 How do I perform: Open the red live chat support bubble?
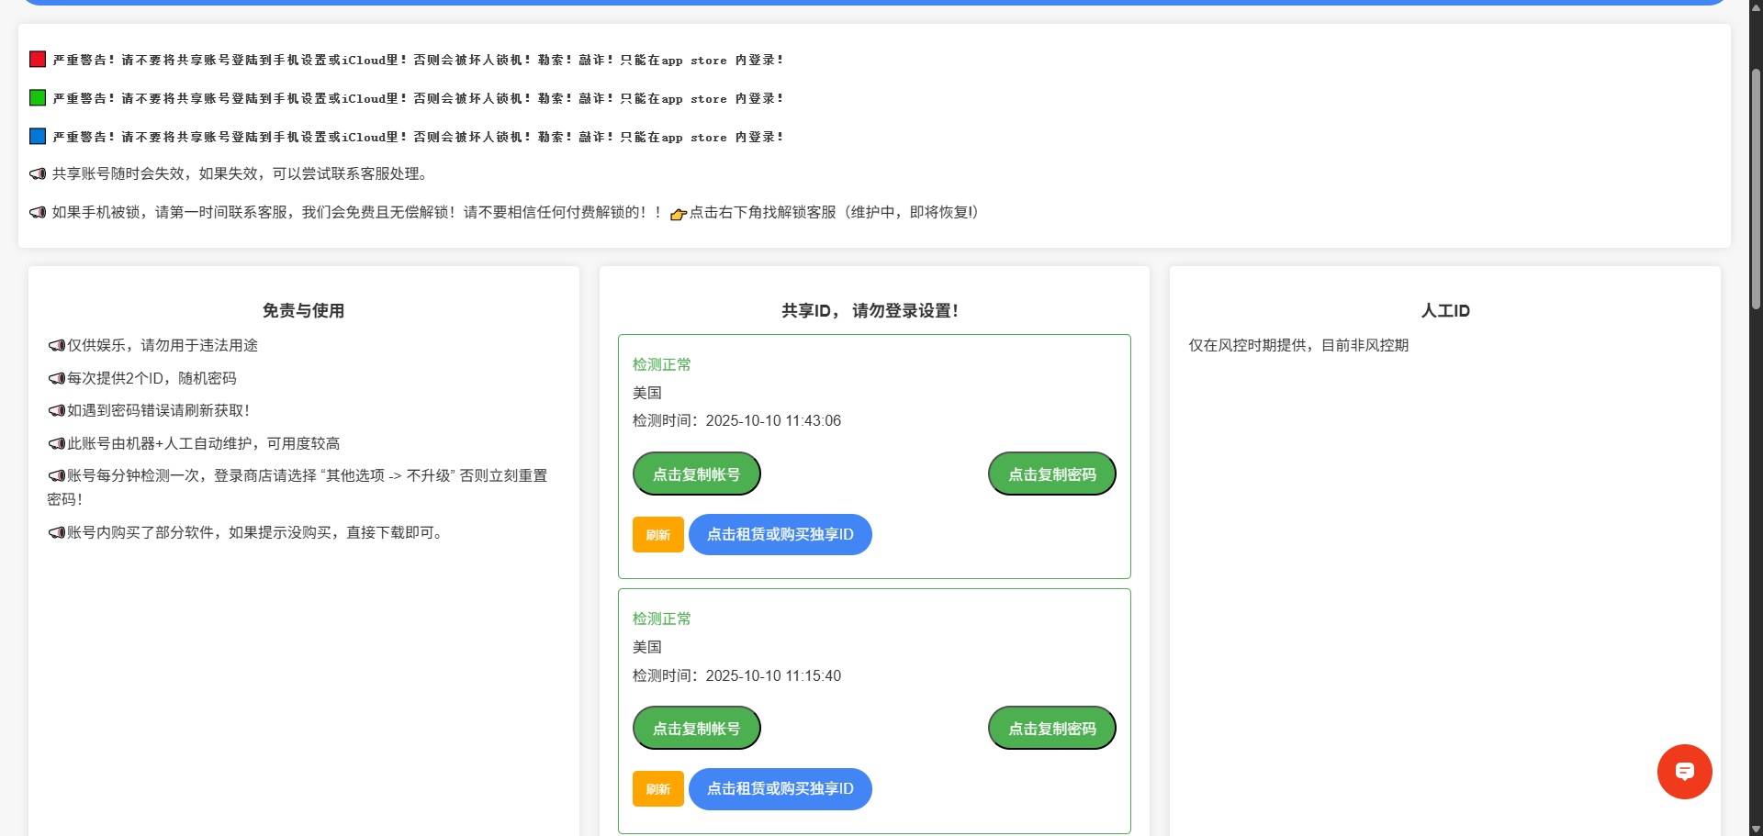pyautogui.click(x=1684, y=772)
